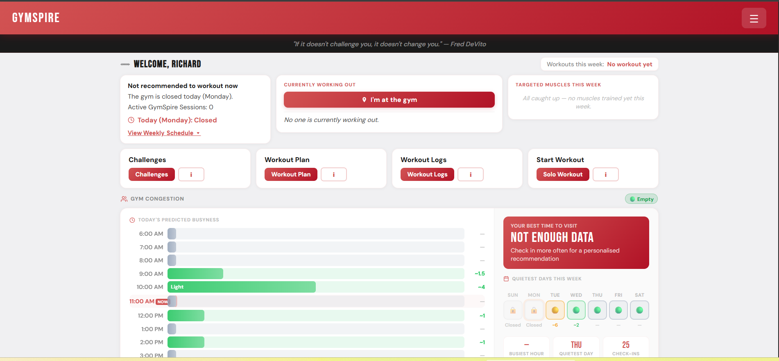
Task: Start a Solo Workout
Action: tap(563, 174)
